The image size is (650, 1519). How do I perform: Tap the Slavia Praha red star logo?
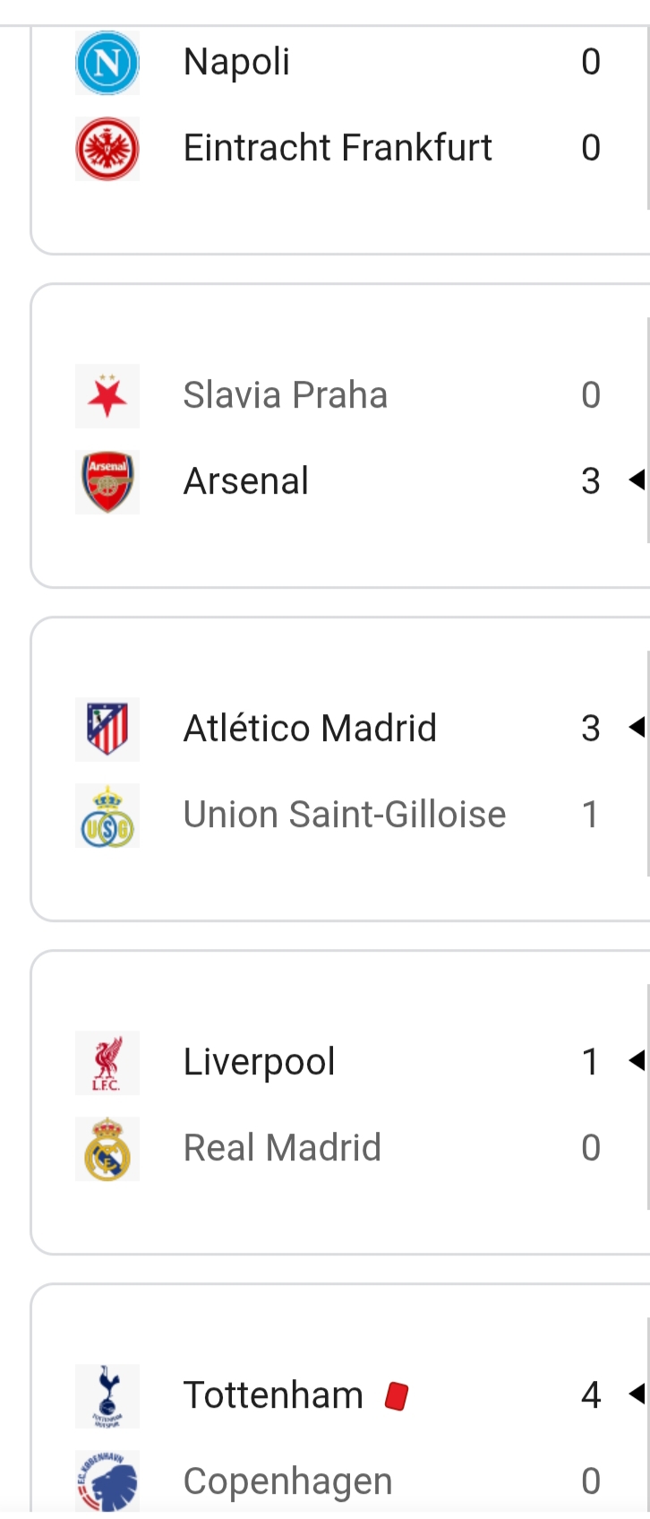tap(107, 396)
